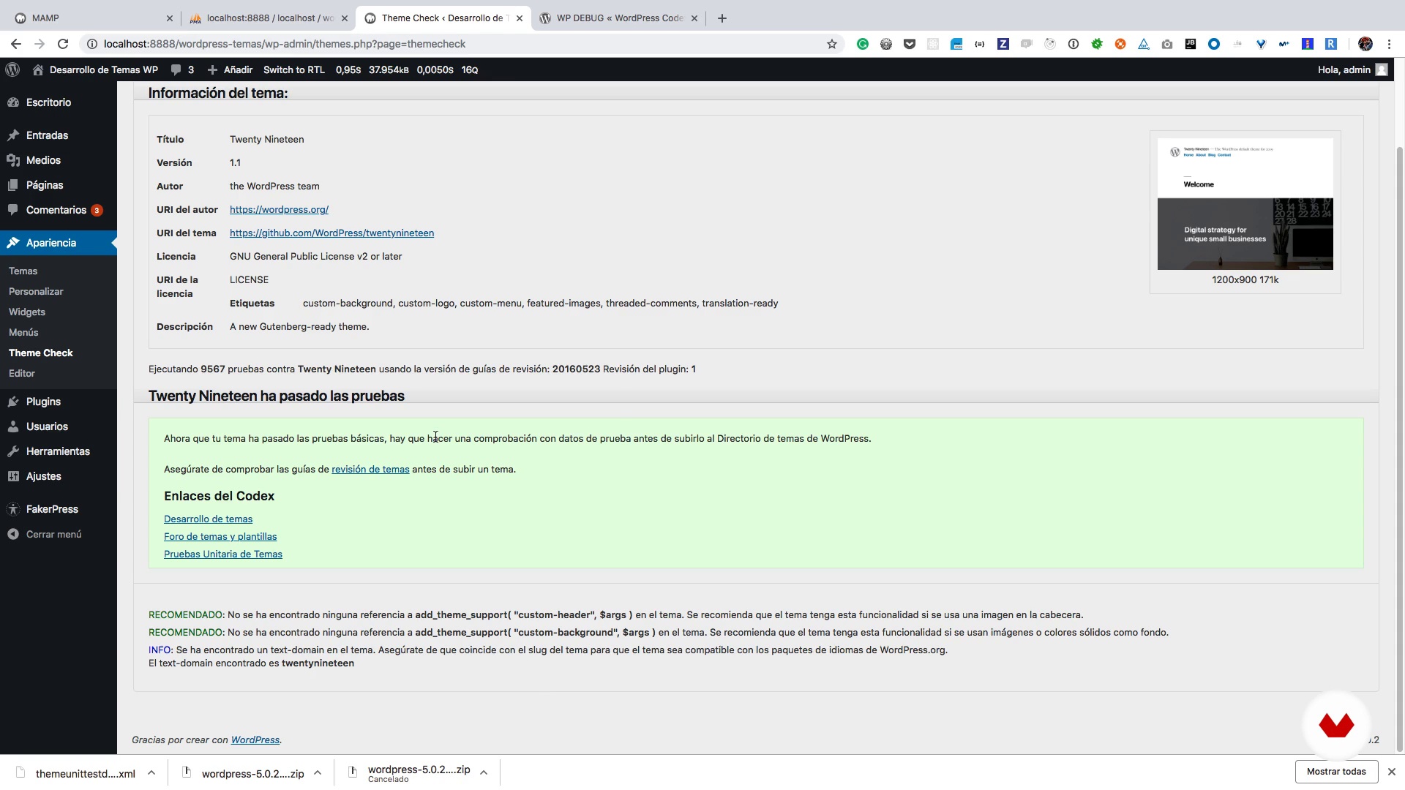Open a new browser tab

coord(722,18)
